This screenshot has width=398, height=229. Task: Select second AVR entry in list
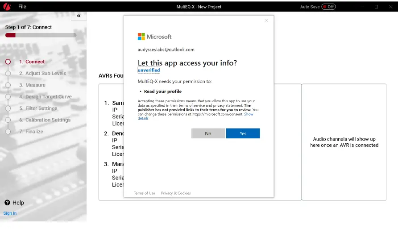[114, 144]
